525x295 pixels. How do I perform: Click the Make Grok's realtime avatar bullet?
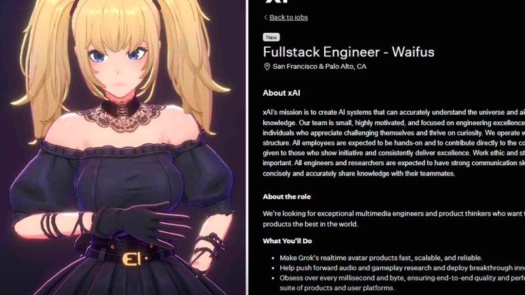coord(381,258)
